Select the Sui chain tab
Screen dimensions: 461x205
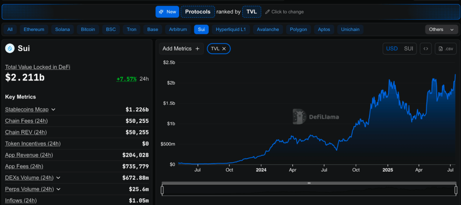click(201, 29)
